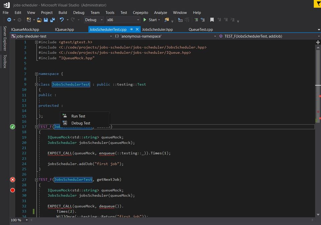Open the New Project dropdown arrow
Viewport: 321px width, 225px height.
34,20
